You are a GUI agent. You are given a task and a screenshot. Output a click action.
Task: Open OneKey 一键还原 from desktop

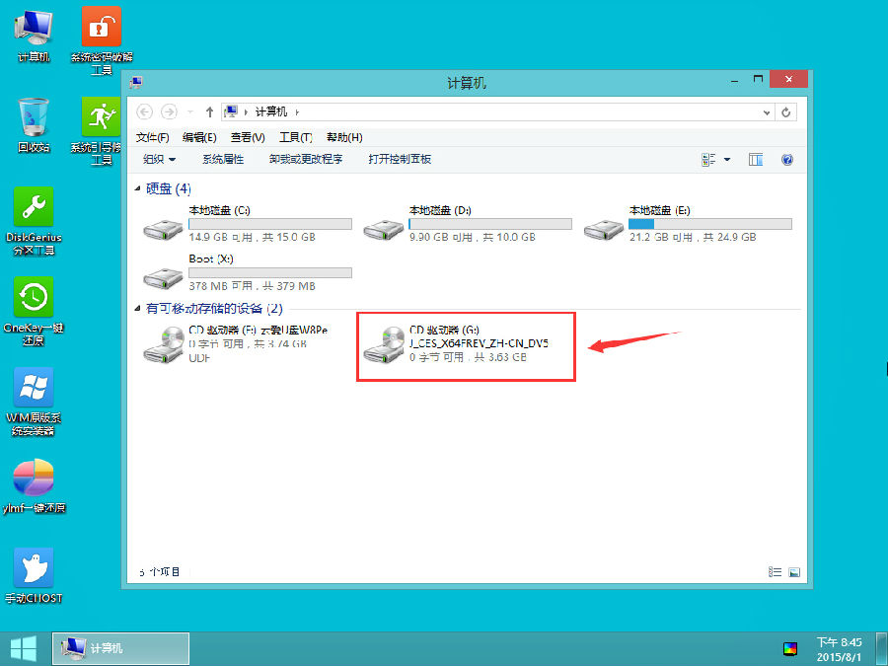[x=33, y=296]
